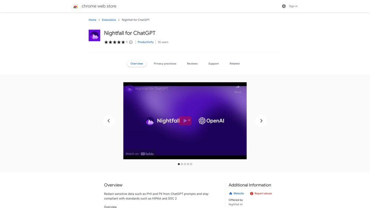Select the third carousel dot
This screenshot has height=208, width=370.
point(185,164)
